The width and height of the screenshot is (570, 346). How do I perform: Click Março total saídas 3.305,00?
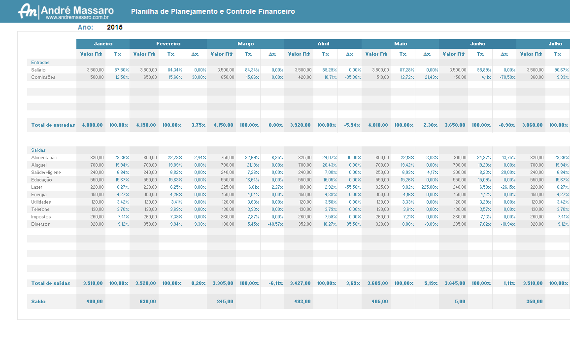pyautogui.click(x=223, y=283)
